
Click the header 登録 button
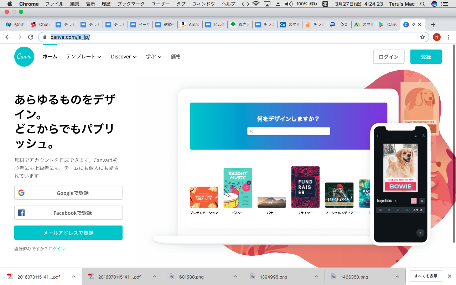click(426, 57)
